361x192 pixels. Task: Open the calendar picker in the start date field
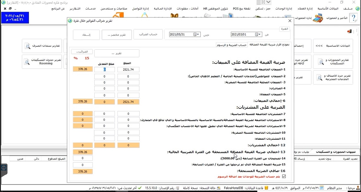coord(256,35)
